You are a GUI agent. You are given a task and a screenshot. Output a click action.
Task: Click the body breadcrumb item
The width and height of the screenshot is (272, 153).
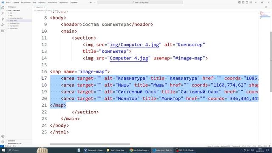point(56,10)
